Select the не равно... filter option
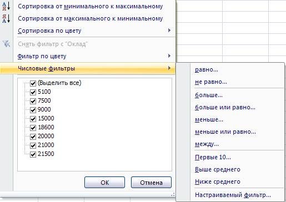 [x=211, y=82]
